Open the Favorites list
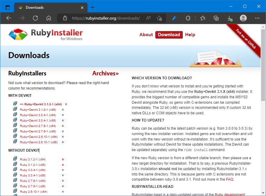 [x=203, y=18]
